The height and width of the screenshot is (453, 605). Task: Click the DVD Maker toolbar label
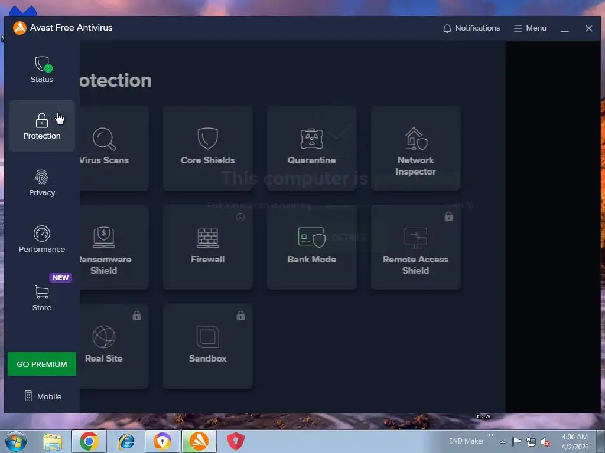[466, 441]
